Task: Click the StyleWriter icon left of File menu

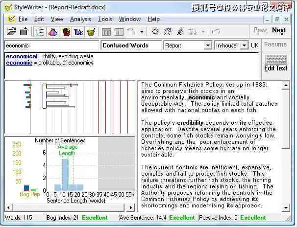Action: point(11,19)
